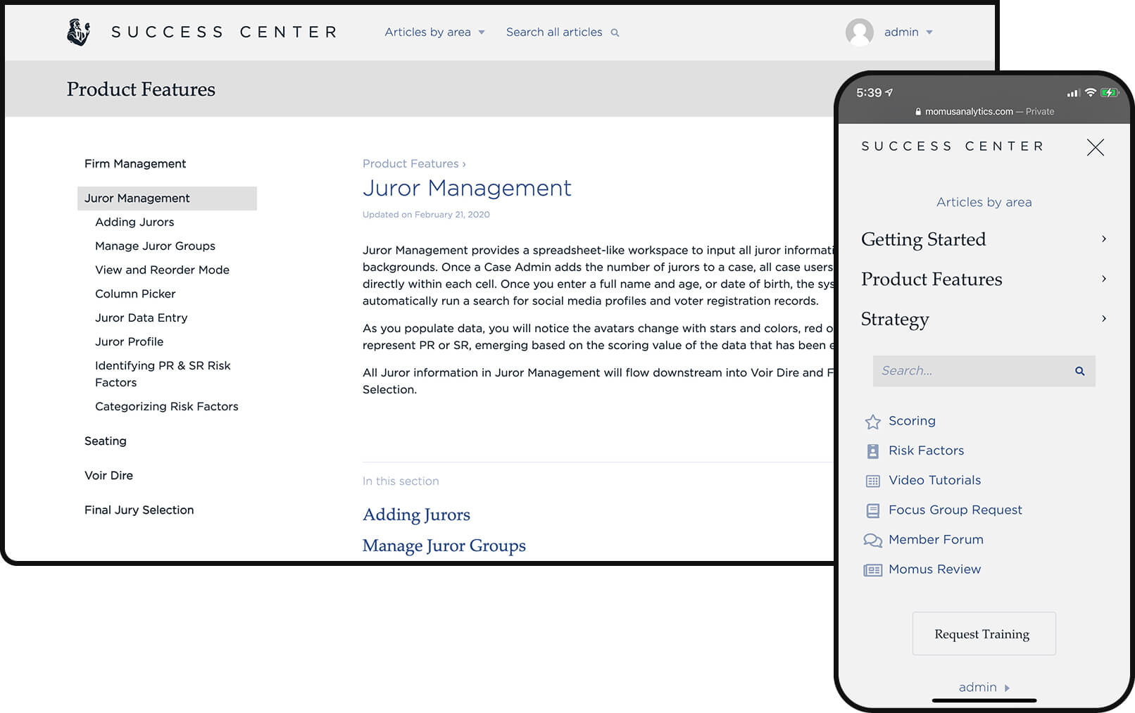Screen dimensions: 1135x713
Task: Click the Video Tutorials grid icon
Action: point(872,481)
